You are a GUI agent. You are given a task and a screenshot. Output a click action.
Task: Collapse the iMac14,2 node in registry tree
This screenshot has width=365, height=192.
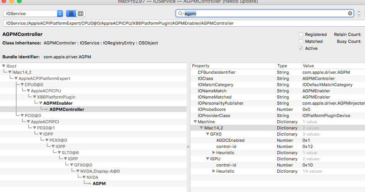[x=10, y=72]
